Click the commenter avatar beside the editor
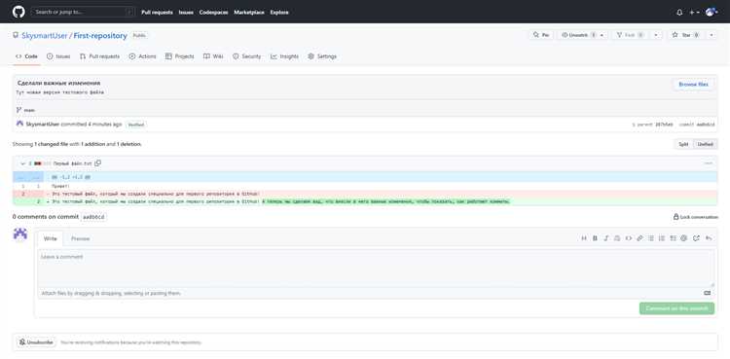 [20, 233]
